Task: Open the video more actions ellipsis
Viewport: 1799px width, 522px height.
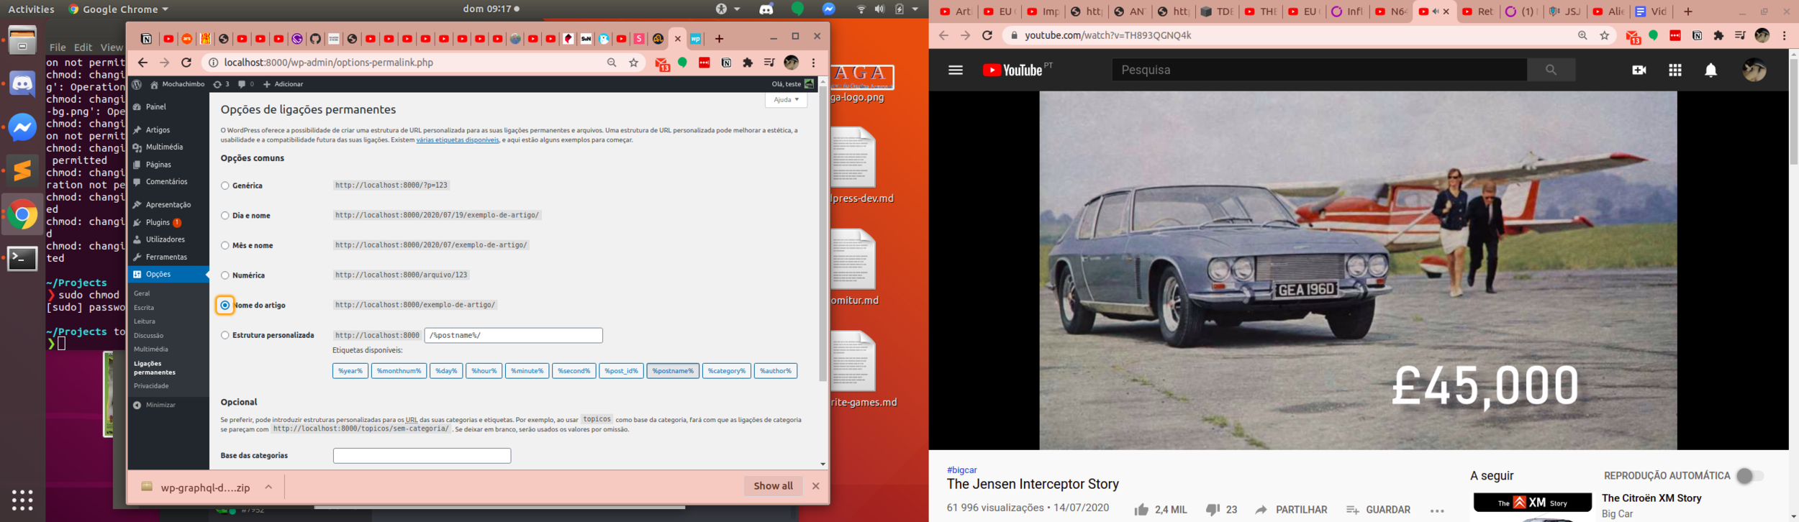Action: click(1437, 510)
